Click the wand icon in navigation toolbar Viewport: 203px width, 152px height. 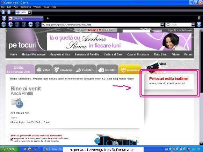[37, 24]
